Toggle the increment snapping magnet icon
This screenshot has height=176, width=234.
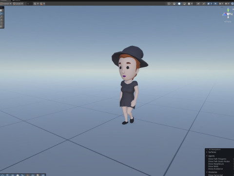[x=41, y=3]
